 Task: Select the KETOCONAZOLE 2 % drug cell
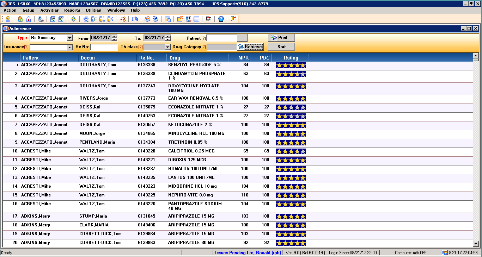coord(190,125)
